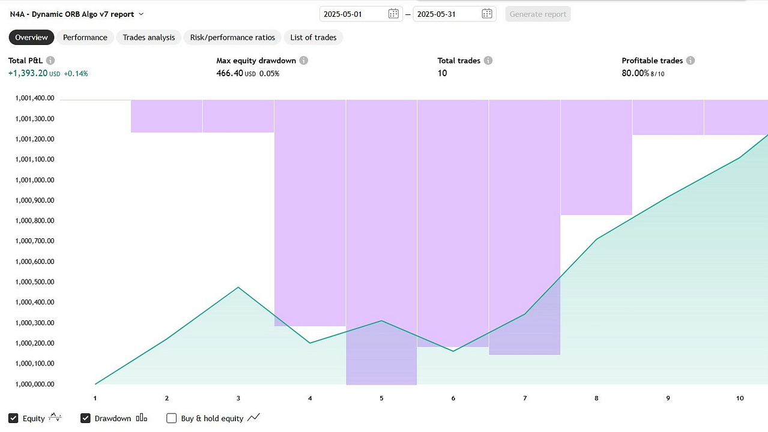Switch to the Performance tab
Screen dimensions: 768x432
pyautogui.click(x=85, y=37)
